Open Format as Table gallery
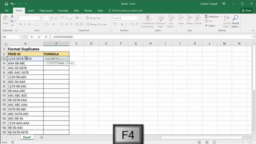 (160, 21)
